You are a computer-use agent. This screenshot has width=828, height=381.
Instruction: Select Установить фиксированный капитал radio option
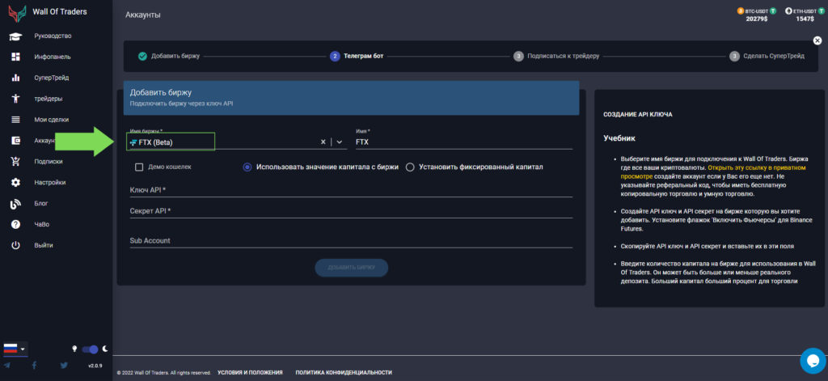pyautogui.click(x=410, y=167)
